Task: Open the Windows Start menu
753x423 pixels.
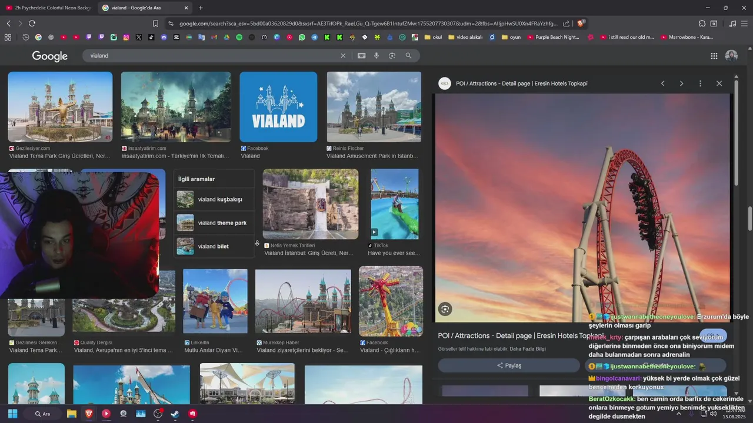Action: point(12,414)
